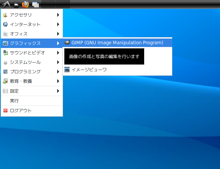Screen dimensions: 220x169
Task: Expand the グラフィックス submenu arrow
Action: [x=58, y=43]
